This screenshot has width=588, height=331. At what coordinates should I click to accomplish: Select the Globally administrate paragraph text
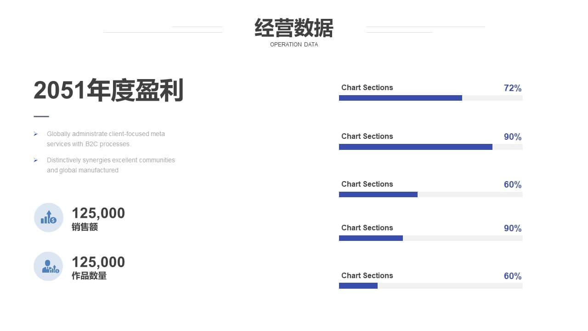click(106, 139)
